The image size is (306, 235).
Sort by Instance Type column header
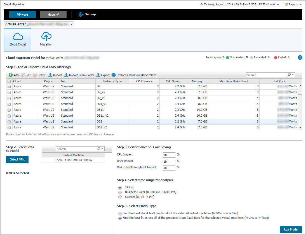(x=112, y=81)
